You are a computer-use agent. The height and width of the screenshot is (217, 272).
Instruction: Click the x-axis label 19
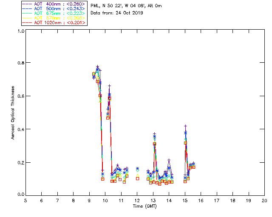pos(249,200)
